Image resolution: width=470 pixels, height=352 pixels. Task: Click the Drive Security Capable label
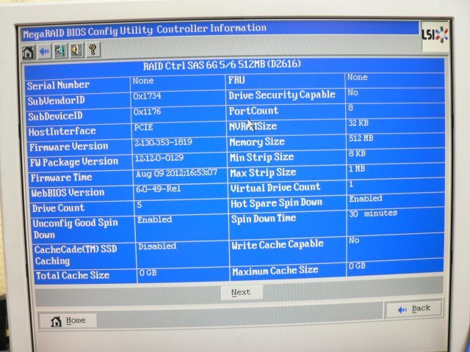(282, 95)
